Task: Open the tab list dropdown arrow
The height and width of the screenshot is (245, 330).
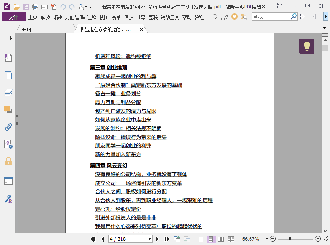Action: 324,28
